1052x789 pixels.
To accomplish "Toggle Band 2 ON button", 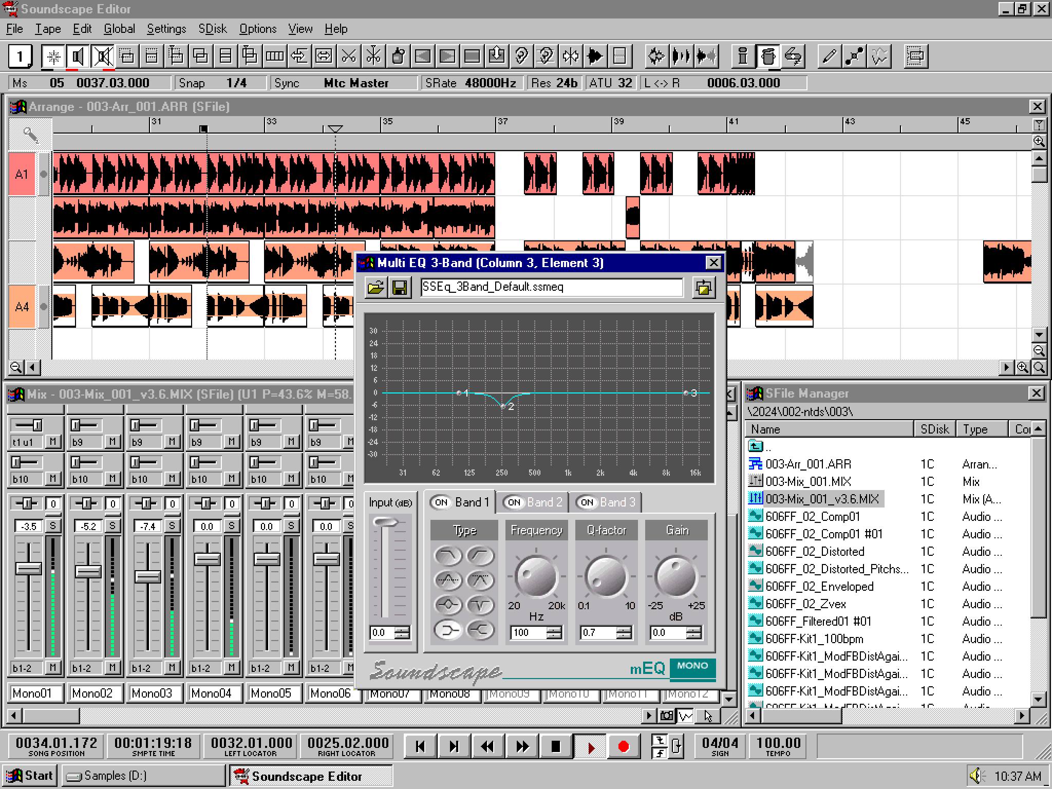I will pos(514,502).
